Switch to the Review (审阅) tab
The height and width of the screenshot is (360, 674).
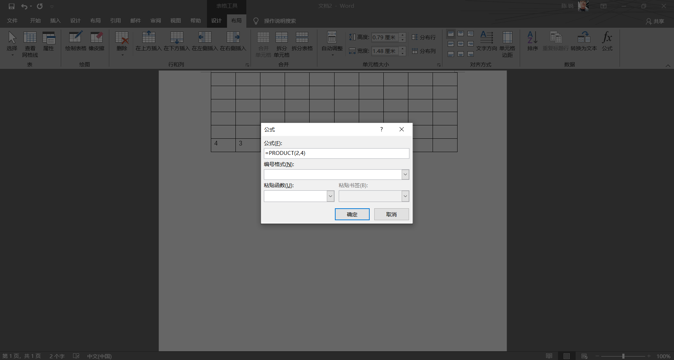click(156, 21)
